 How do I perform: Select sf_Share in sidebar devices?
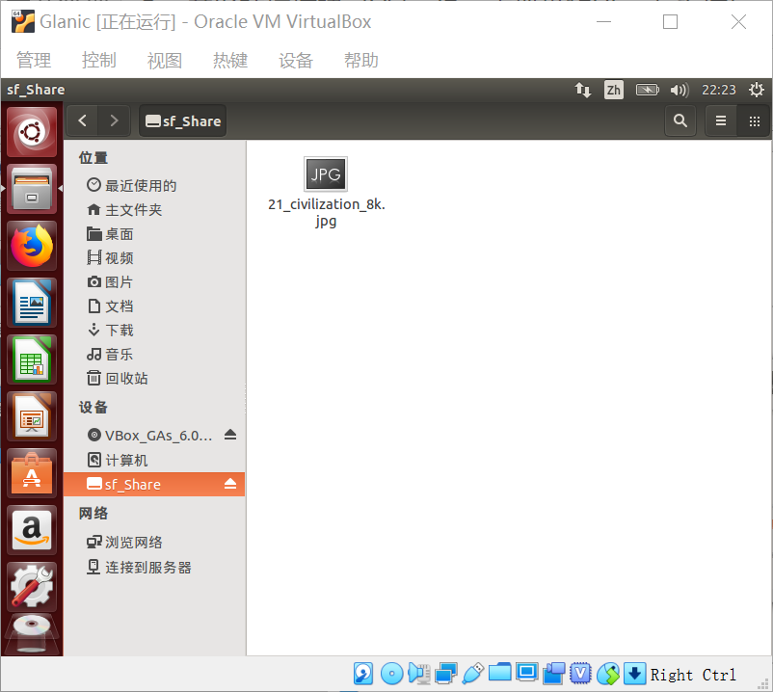coord(154,484)
